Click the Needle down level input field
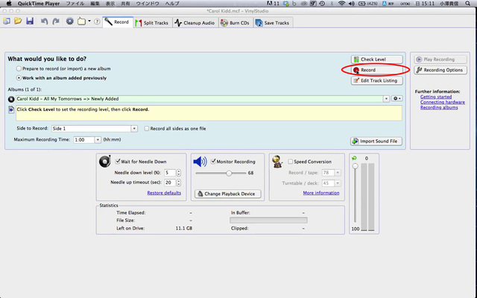Screen dimensions: 477x298 tap(168, 173)
